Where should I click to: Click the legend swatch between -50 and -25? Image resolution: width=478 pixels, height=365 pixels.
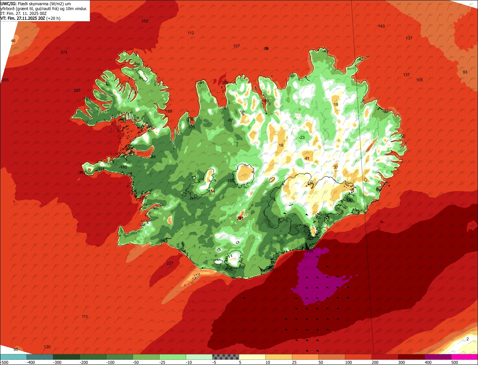click(146, 356)
